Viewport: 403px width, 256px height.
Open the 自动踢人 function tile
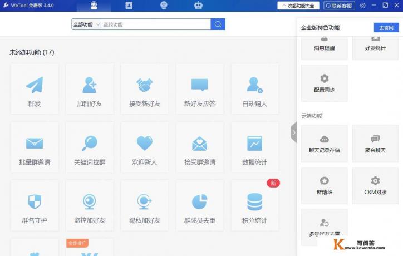click(x=255, y=89)
